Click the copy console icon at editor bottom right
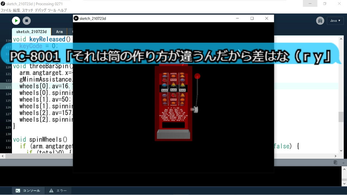Screen dimensions: 347x195 (x=335, y=162)
